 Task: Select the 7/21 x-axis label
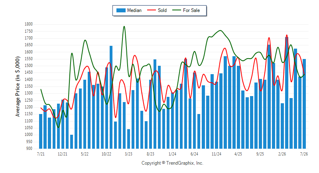click(41, 154)
